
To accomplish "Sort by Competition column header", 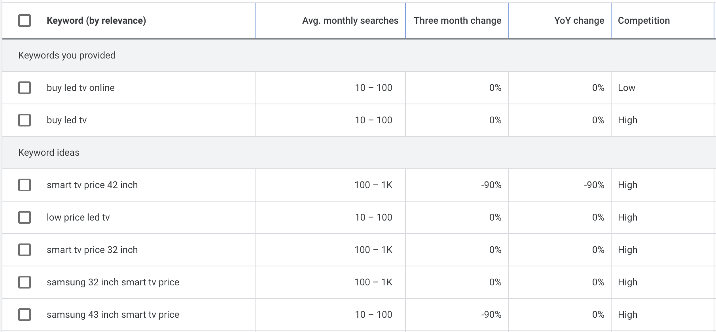I will click(644, 21).
